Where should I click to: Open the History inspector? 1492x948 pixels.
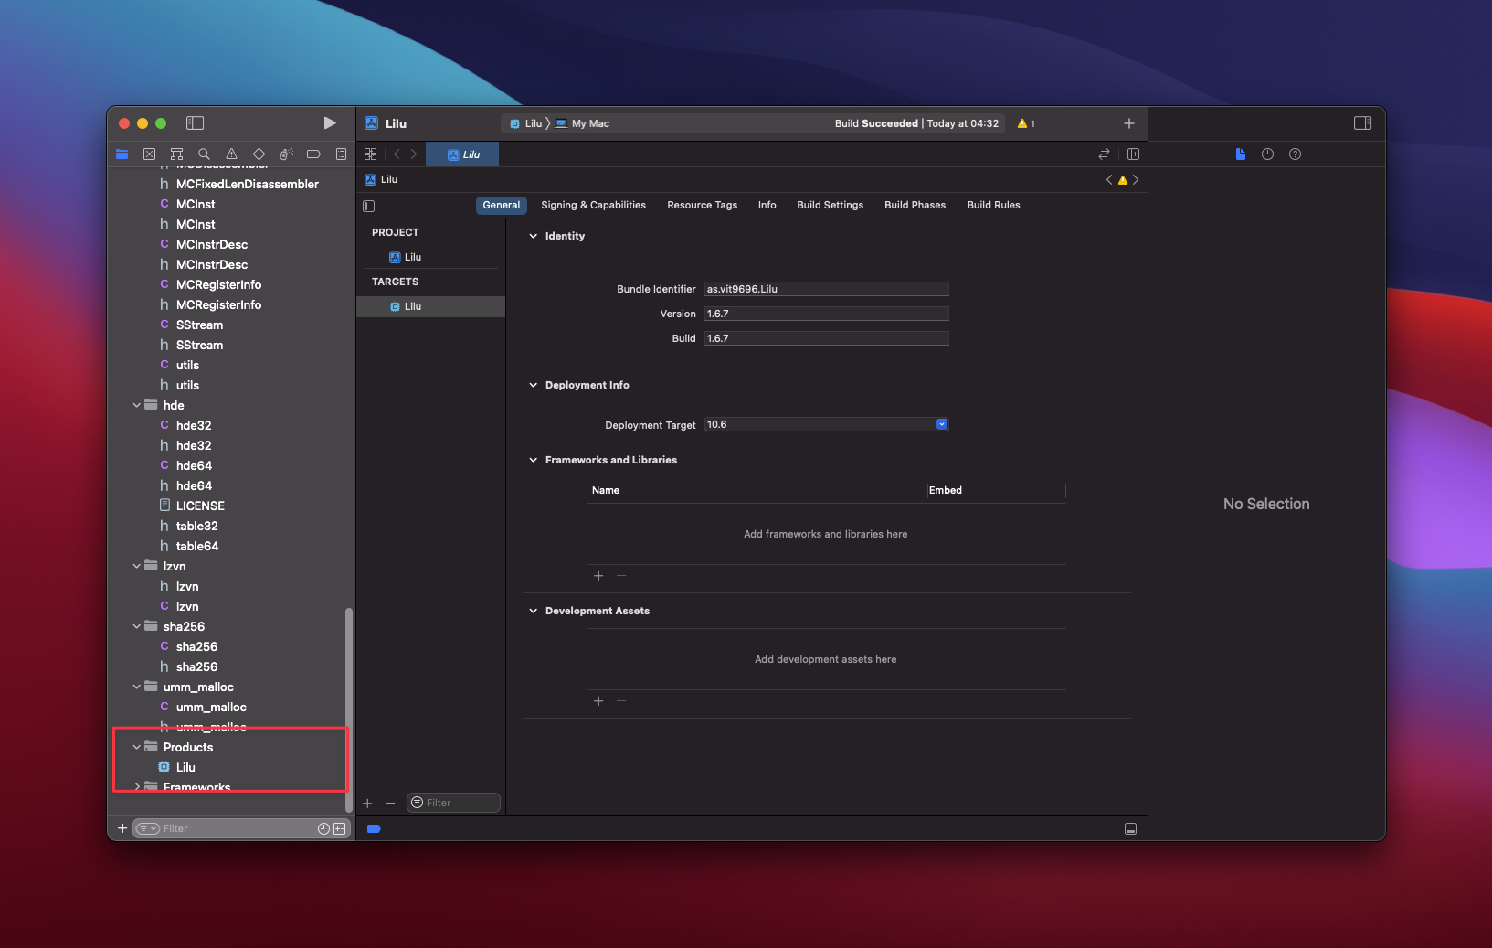(1267, 154)
